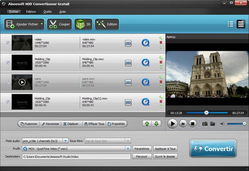Toggle 2D mode for paris.mov
This screenshot has height=171, width=249.
[128, 83]
